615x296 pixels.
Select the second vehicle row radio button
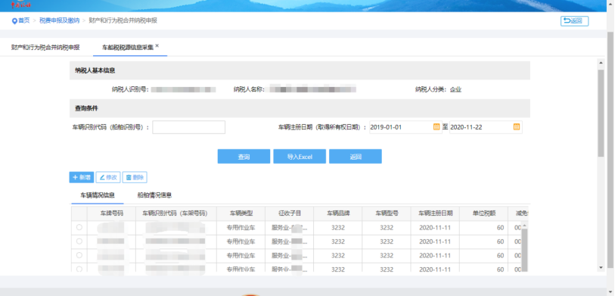pos(79,241)
